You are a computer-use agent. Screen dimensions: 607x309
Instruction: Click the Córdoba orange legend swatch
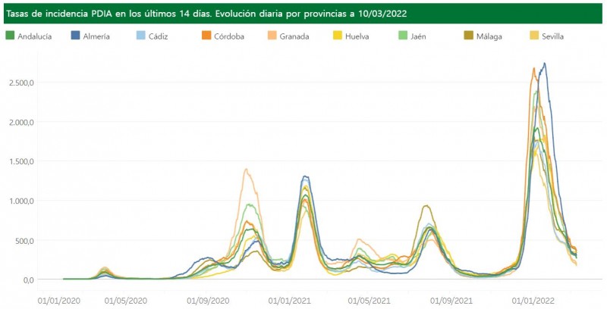[x=206, y=36]
